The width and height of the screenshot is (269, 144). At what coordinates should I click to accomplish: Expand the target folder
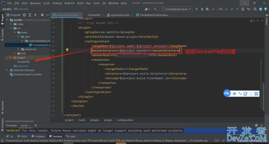(11, 57)
